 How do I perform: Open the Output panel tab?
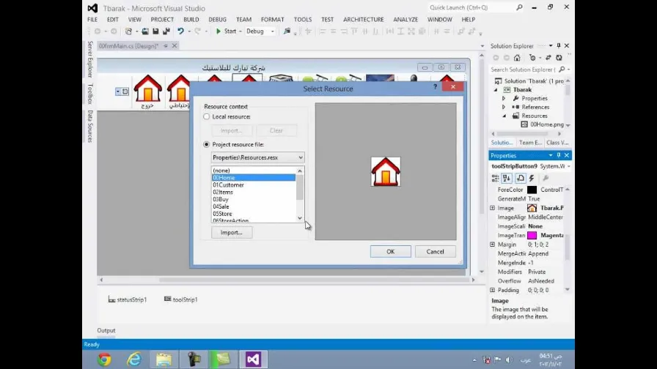click(106, 330)
